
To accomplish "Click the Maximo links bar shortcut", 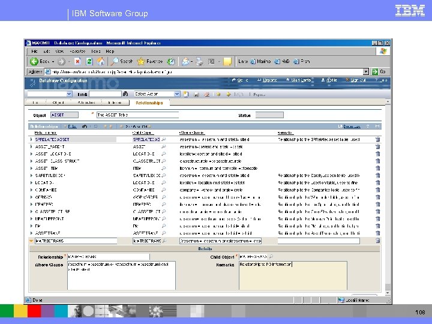I will (x=260, y=61).
